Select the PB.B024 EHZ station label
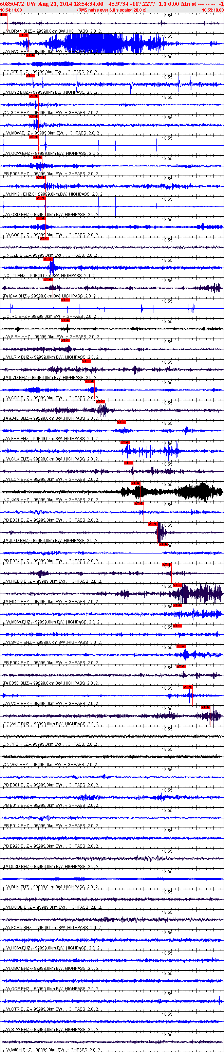 coord(51,561)
